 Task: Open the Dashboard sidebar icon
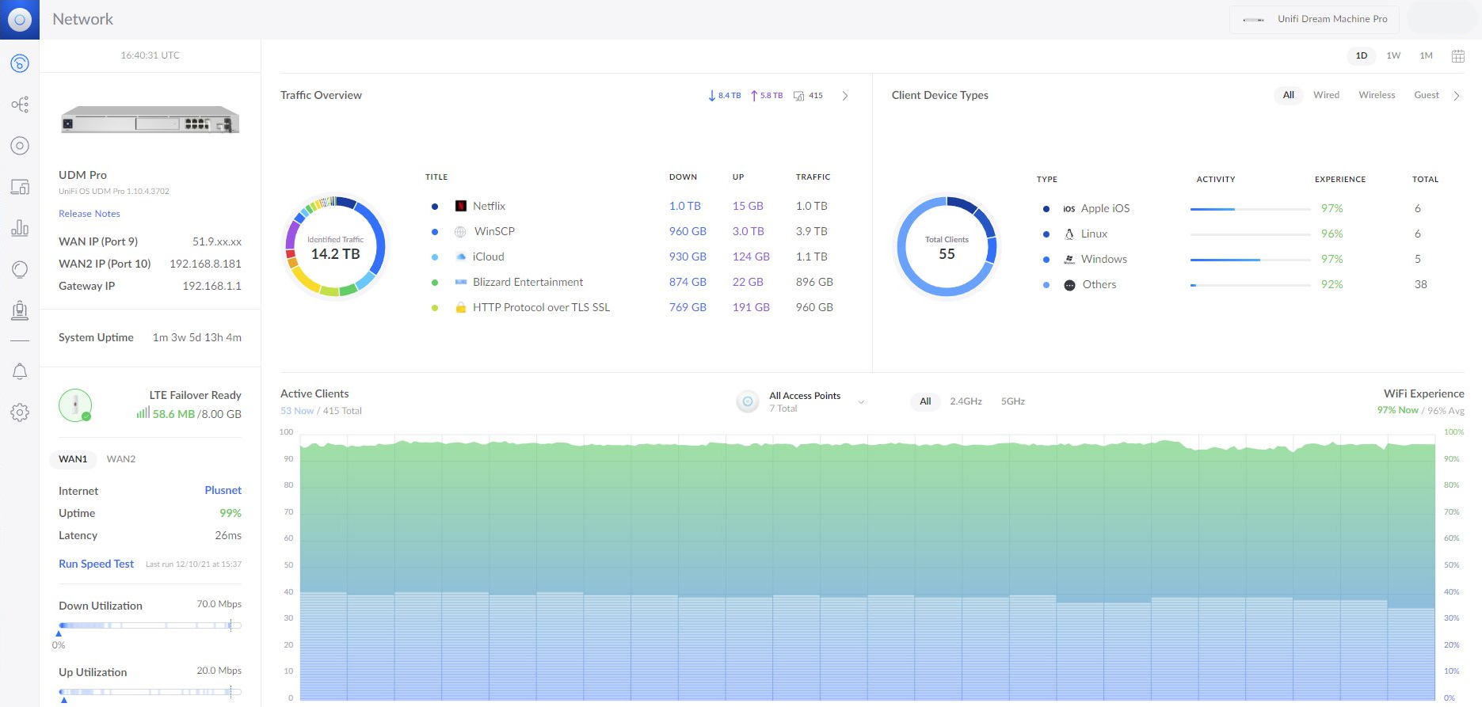pyautogui.click(x=20, y=63)
